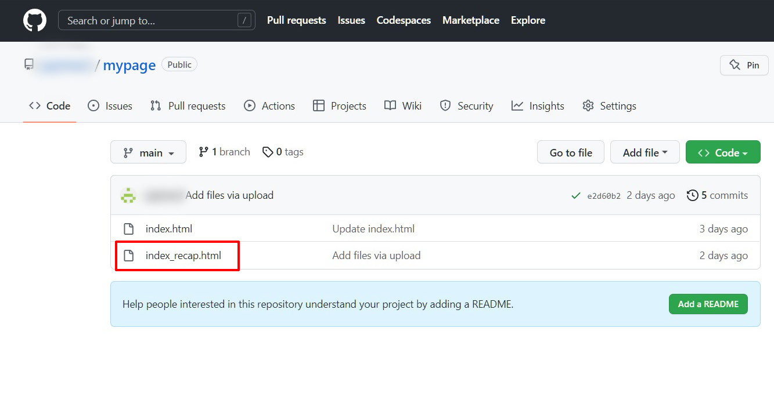Switch to the repository Pull requests tab

point(188,106)
